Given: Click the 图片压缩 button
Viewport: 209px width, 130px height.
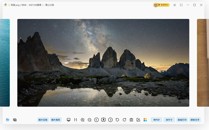Looking at the screenshot, I should click(x=43, y=120).
